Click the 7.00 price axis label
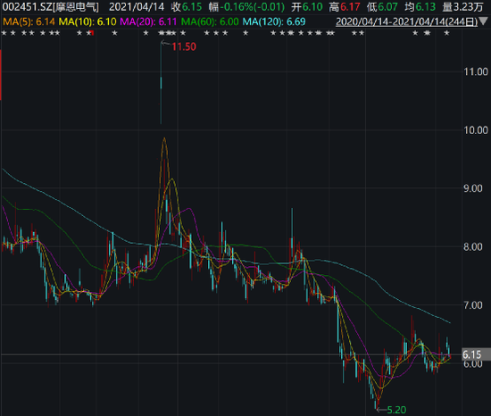 point(473,305)
